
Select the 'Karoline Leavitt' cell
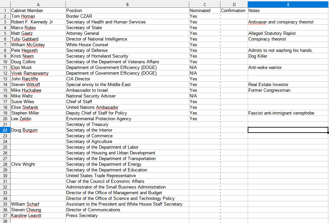[x=38, y=216]
